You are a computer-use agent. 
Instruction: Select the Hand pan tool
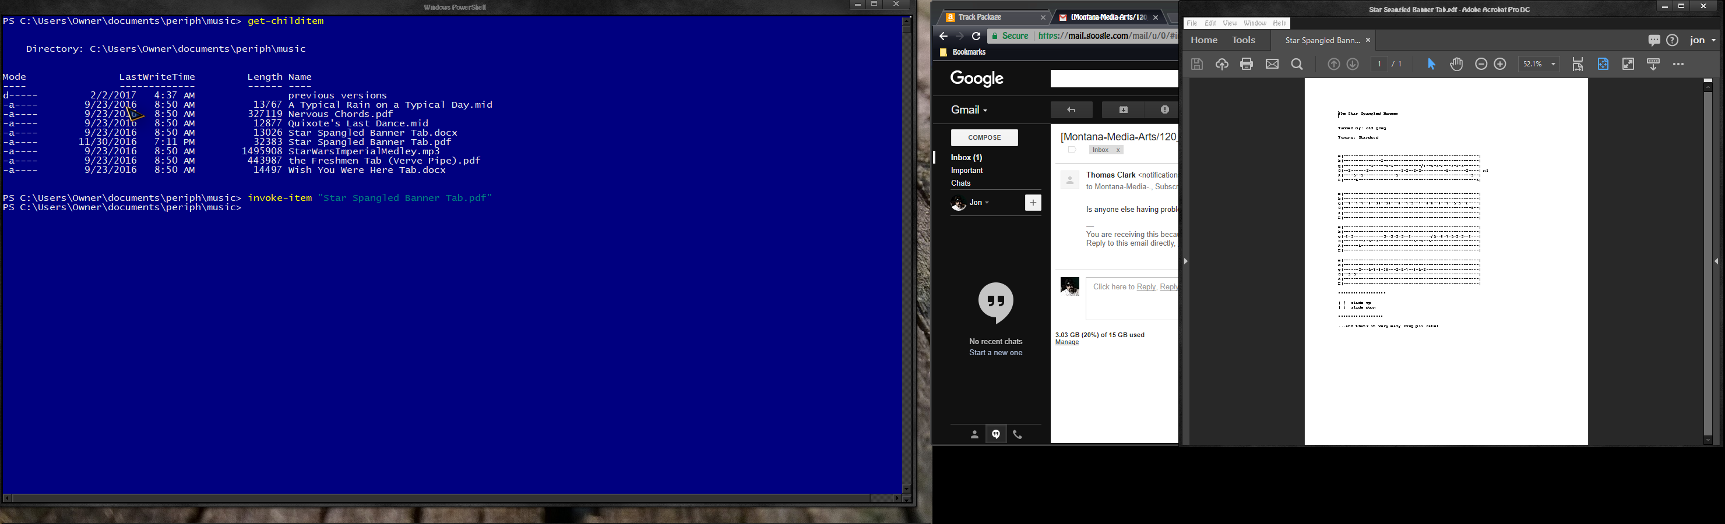pos(1456,63)
